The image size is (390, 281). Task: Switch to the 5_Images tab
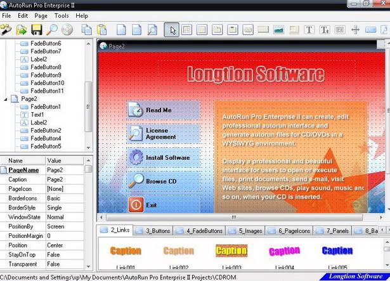[x=245, y=231]
